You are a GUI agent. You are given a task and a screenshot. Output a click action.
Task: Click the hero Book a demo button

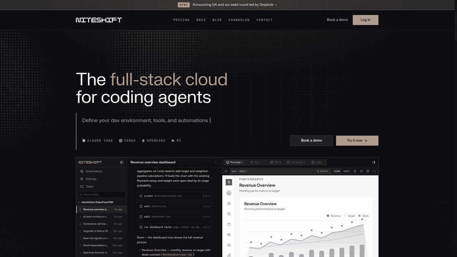(x=312, y=140)
